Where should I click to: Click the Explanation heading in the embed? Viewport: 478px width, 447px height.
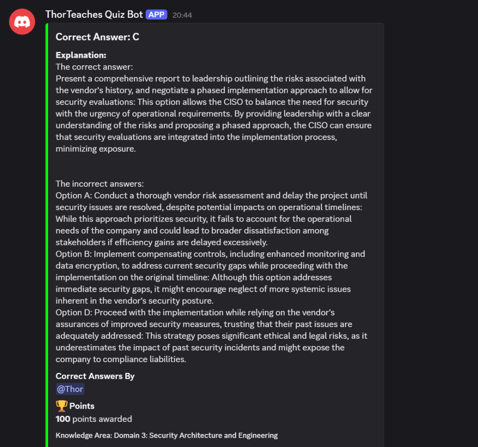(81, 55)
